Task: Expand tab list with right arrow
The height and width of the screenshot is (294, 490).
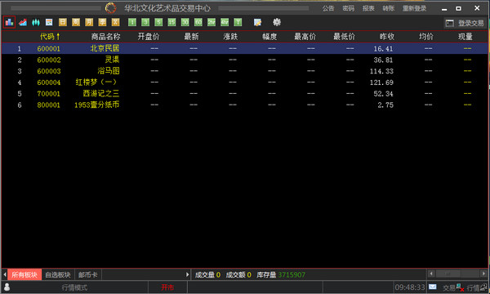Action: pyautogui.click(x=187, y=275)
